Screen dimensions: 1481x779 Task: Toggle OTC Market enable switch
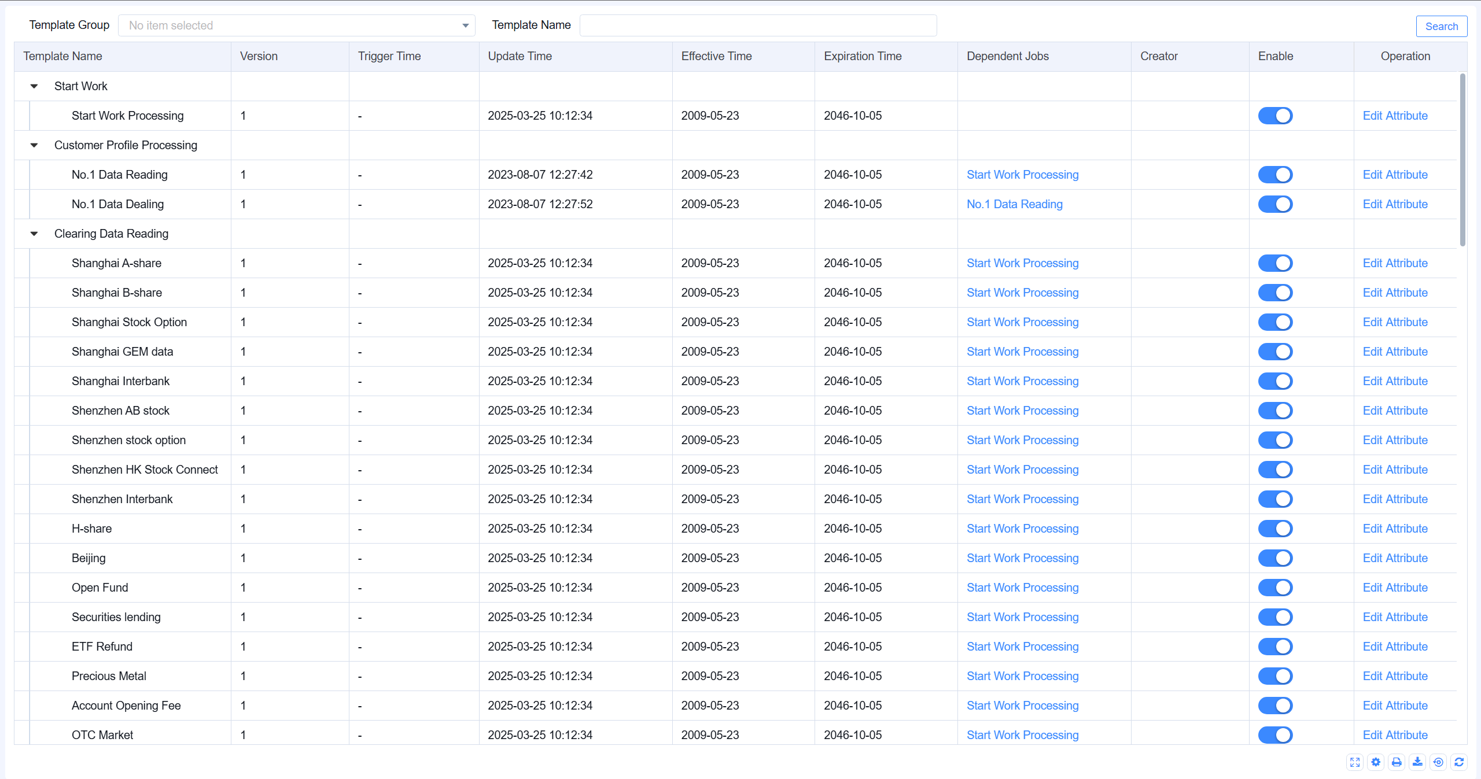[1275, 735]
